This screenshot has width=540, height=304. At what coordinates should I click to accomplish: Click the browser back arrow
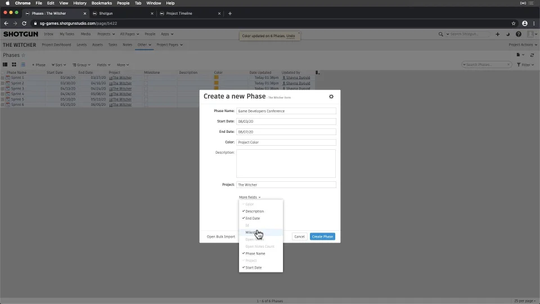(x=6, y=24)
